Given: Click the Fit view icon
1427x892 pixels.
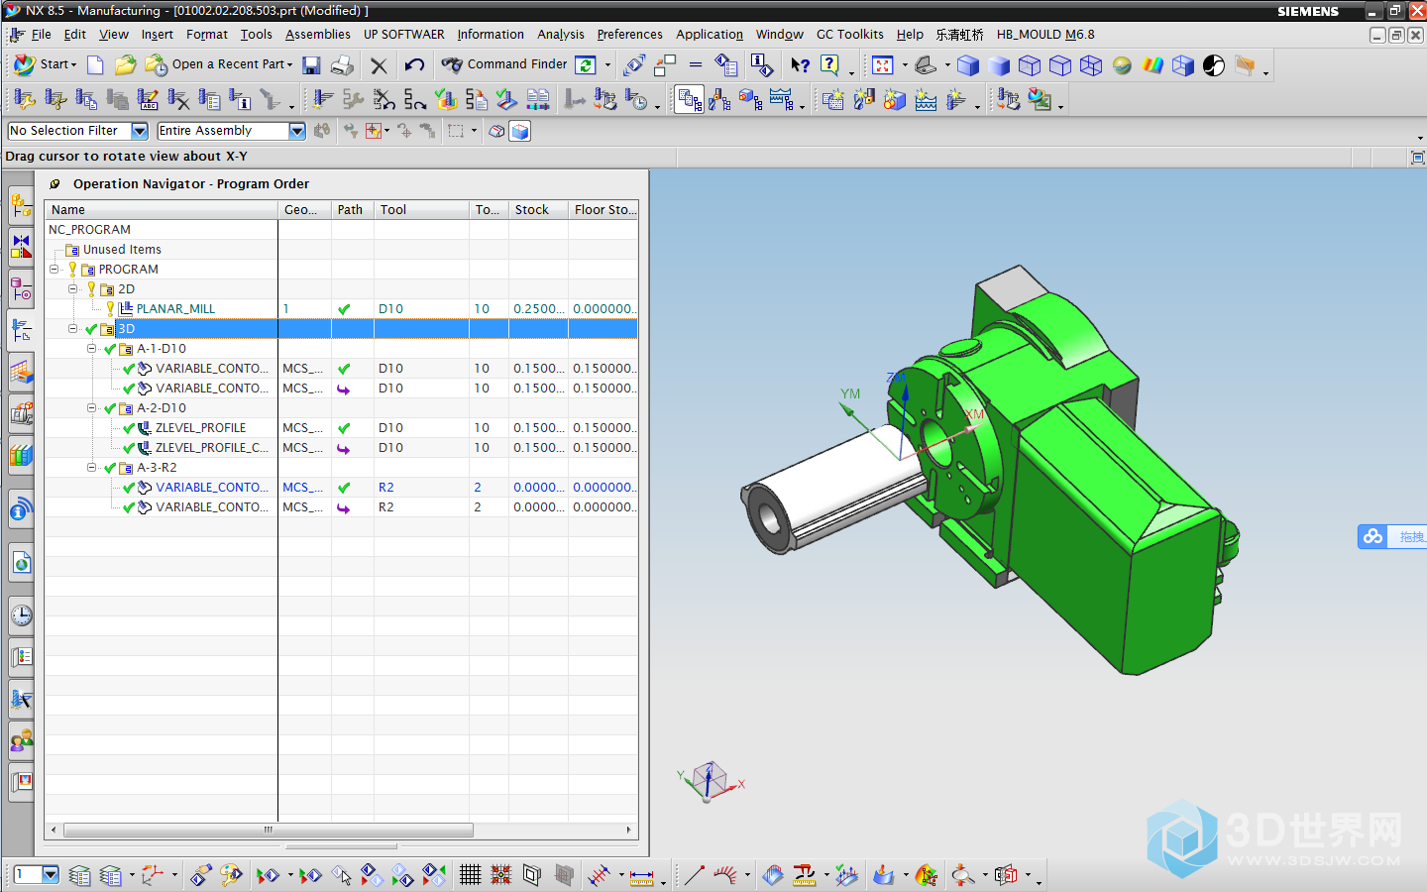Looking at the screenshot, I should pos(883,65).
